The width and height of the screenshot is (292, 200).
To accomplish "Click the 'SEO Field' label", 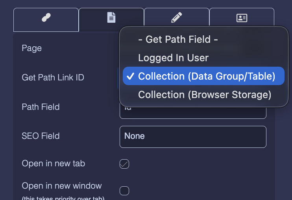I will 41,136.
